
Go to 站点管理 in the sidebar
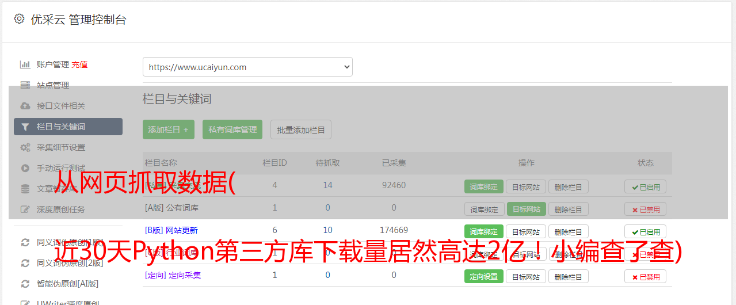pyautogui.click(x=53, y=85)
